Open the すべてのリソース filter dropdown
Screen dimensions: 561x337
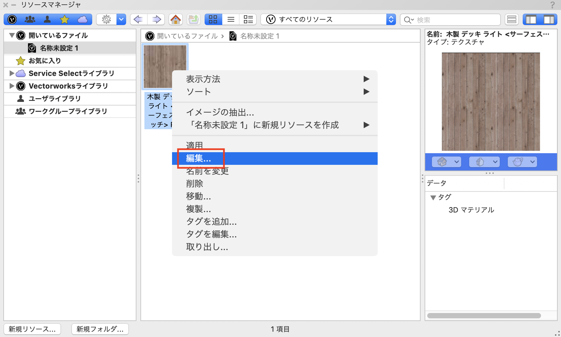coord(391,19)
